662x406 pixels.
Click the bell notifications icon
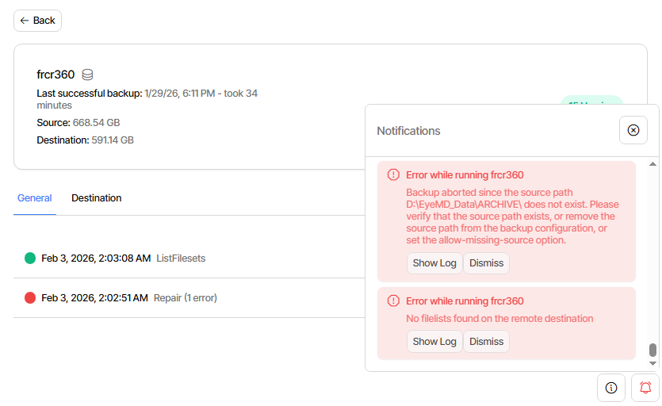(645, 388)
